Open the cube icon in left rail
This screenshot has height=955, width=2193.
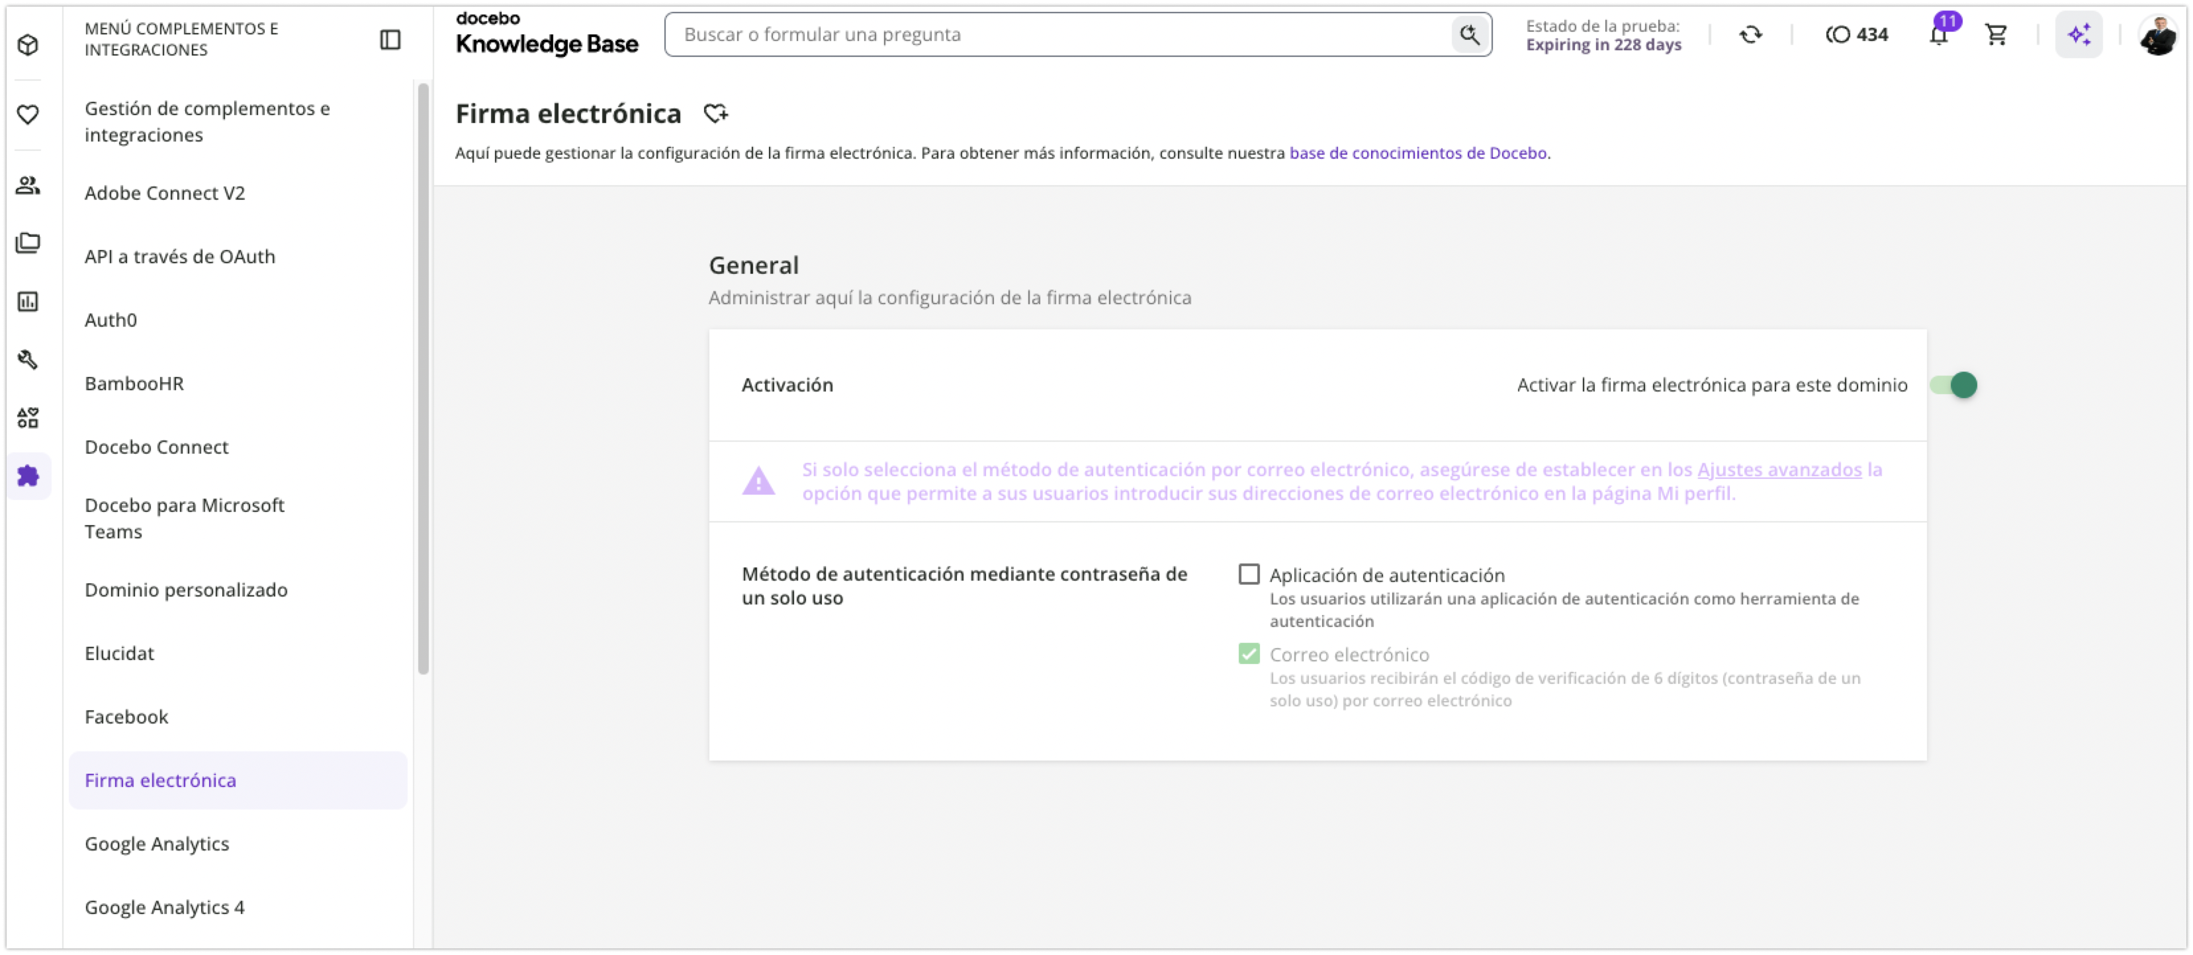pos(28,44)
